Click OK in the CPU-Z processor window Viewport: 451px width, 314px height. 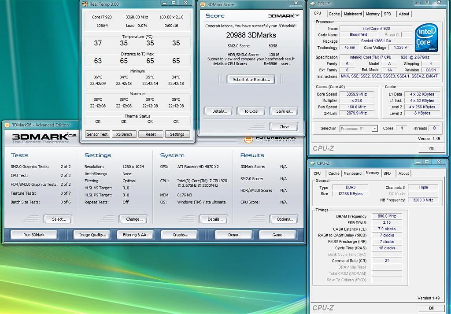pyautogui.click(x=432, y=149)
